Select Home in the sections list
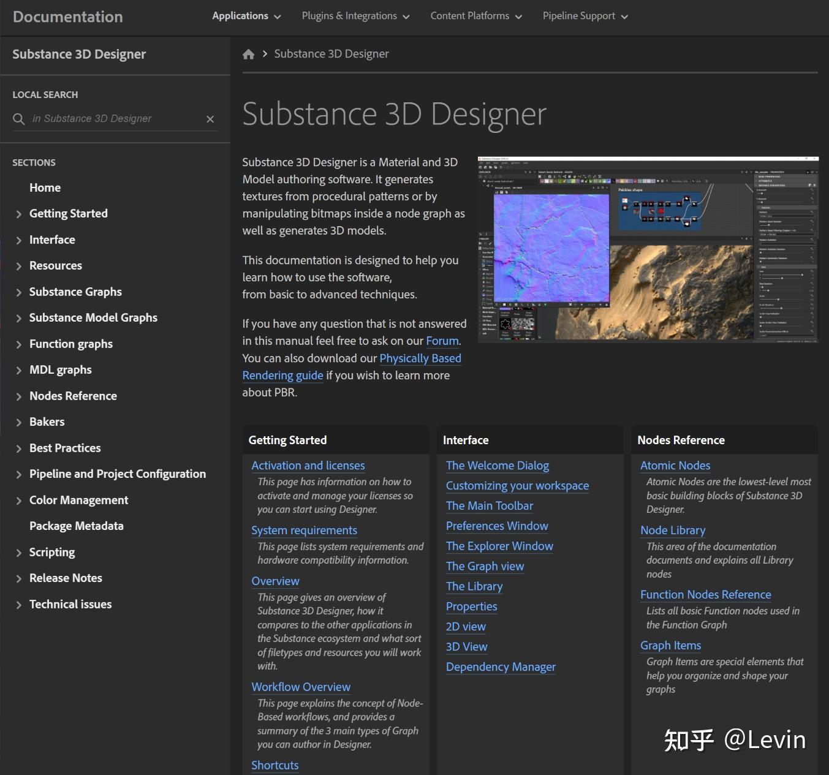 point(45,187)
